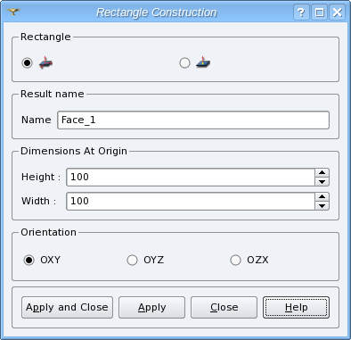Click the SALOME application icon in title bar
Image resolution: width=351 pixels, height=340 pixels.
point(13,12)
